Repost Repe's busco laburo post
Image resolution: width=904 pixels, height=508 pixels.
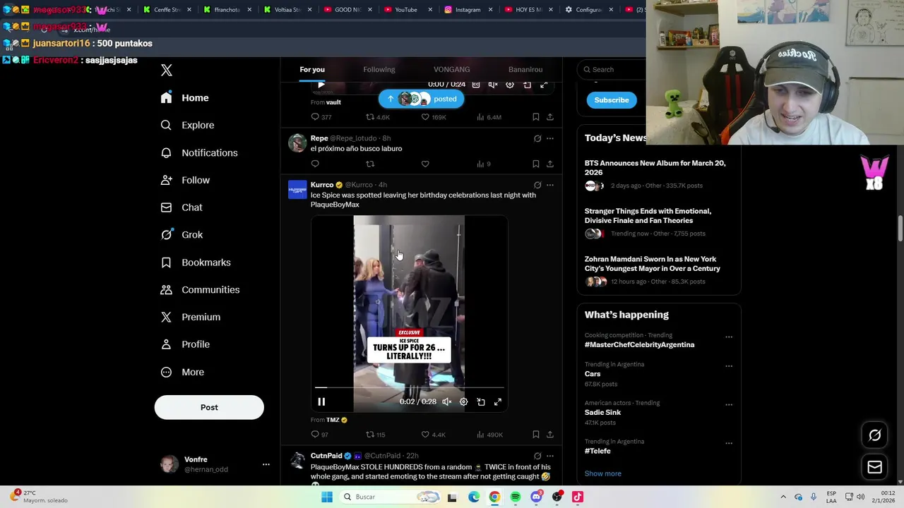(370, 164)
